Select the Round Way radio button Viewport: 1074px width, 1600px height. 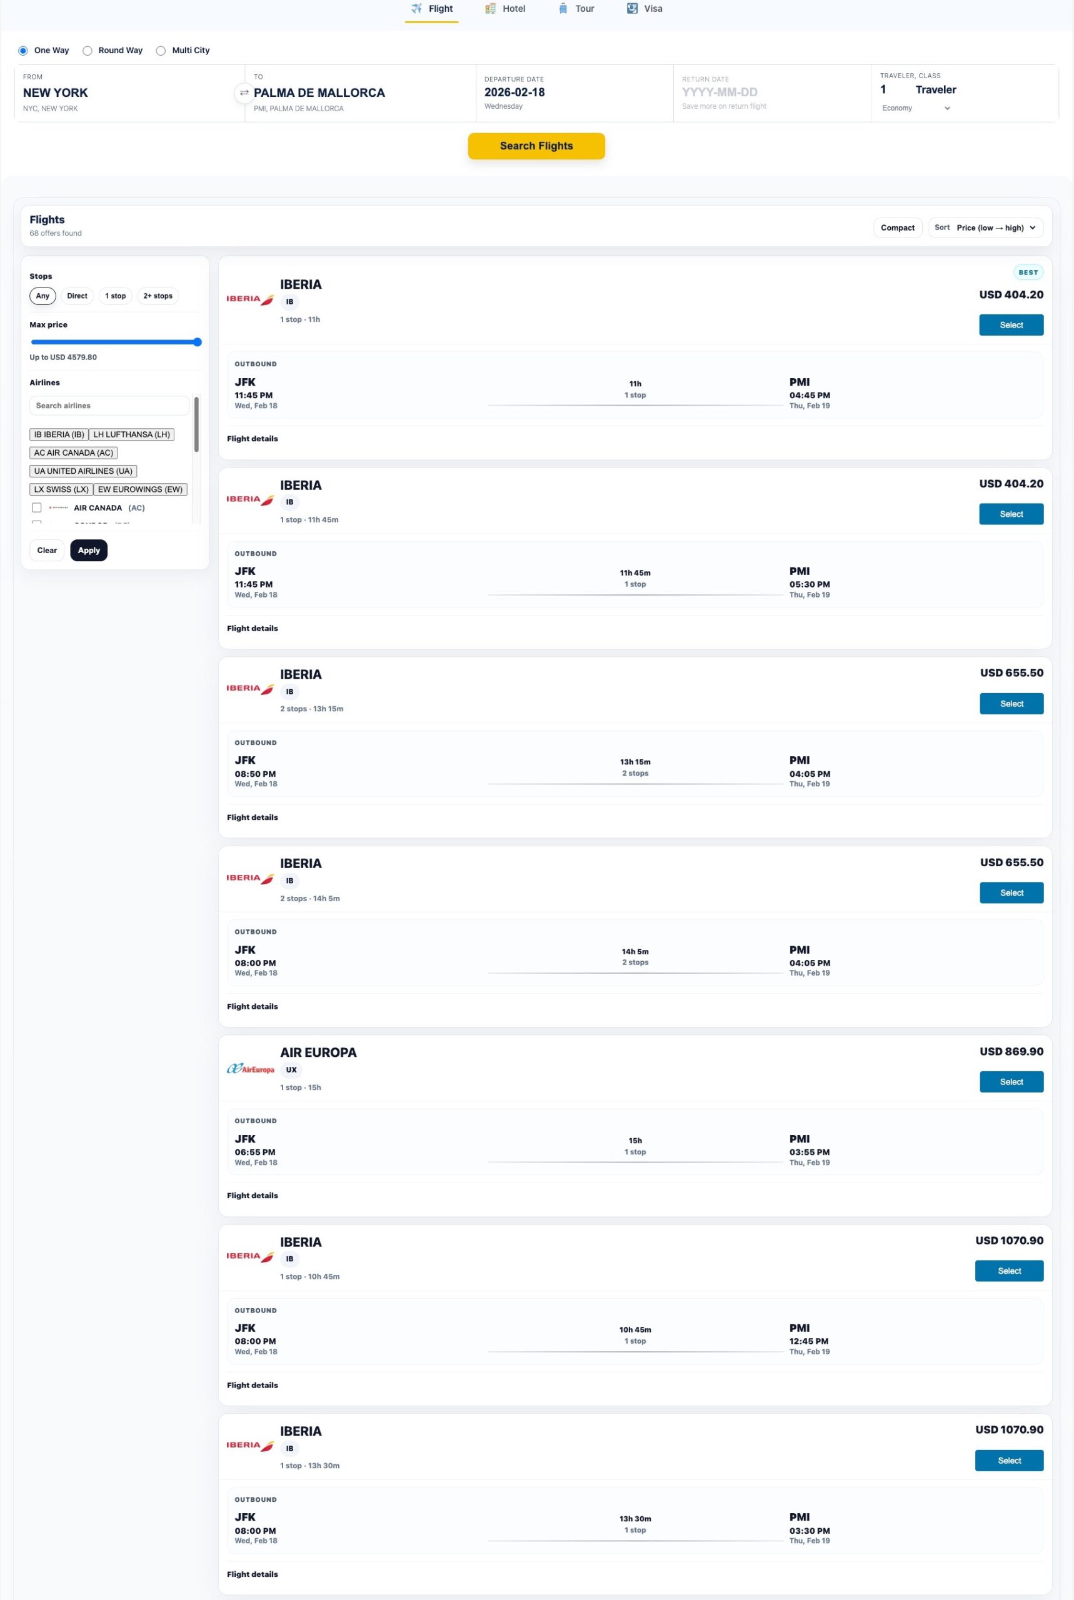pos(87,50)
